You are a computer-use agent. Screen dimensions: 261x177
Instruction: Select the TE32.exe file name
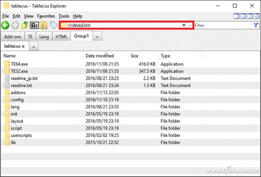[x=19, y=71]
